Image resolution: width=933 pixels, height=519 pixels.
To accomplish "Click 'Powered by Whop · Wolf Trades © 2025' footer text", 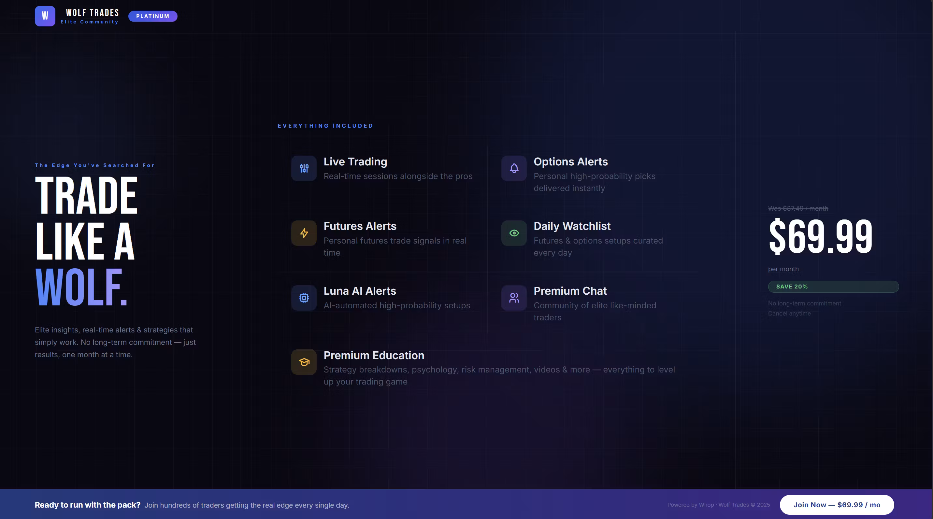I will (719, 505).
